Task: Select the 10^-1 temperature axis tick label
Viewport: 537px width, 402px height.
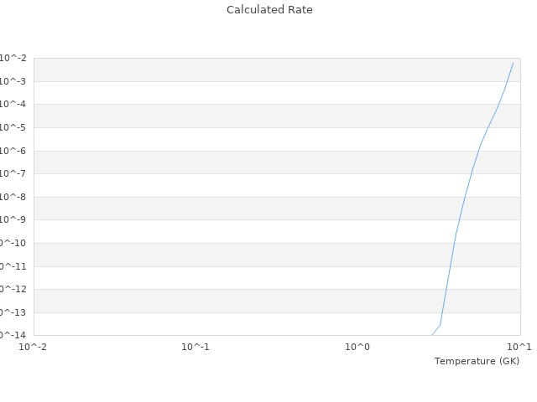Action: point(196,347)
